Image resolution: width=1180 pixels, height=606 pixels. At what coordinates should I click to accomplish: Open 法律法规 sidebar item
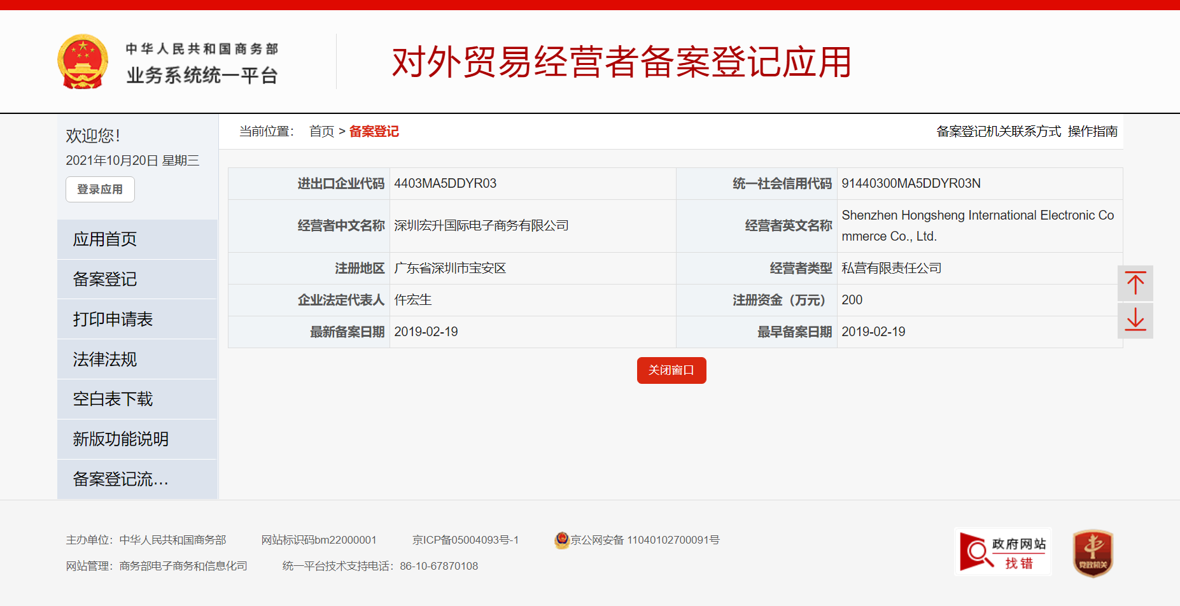coord(137,360)
